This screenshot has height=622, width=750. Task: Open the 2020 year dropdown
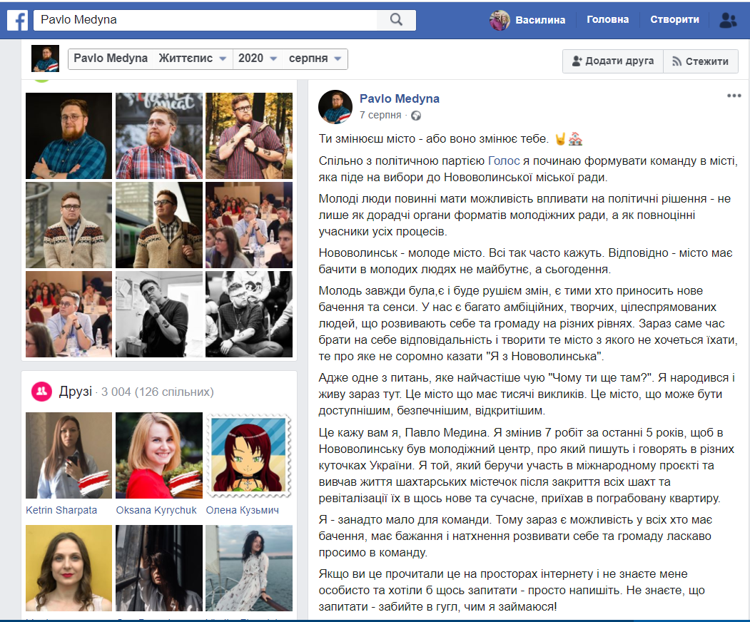point(258,58)
